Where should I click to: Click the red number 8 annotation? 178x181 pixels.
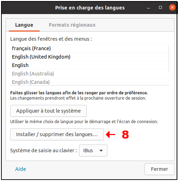coord(125,135)
